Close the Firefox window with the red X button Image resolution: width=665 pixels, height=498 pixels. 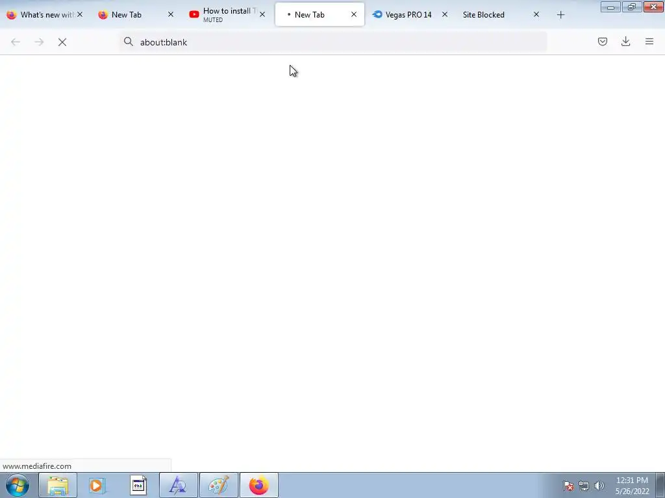tap(653, 7)
